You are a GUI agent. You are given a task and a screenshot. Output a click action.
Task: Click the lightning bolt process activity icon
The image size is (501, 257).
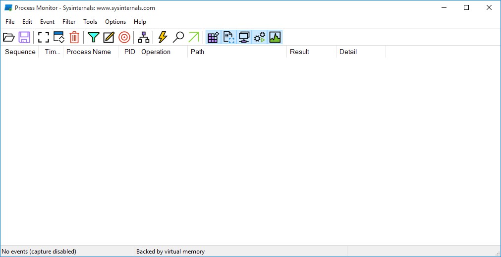pyautogui.click(x=163, y=37)
